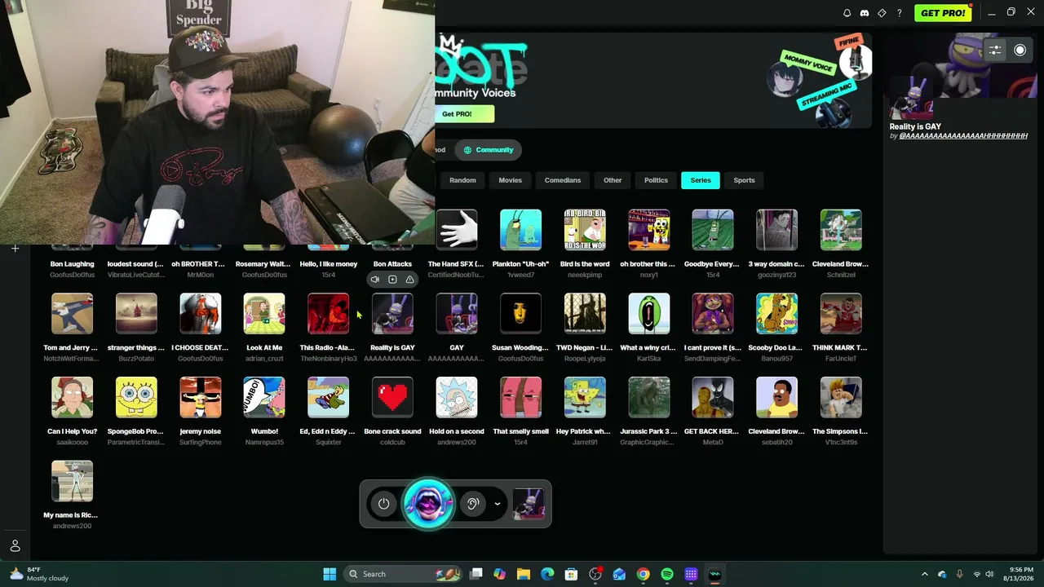Viewport: 1044px width, 587px height.
Task: Open the Discord link icon
Action: click(x=865, y=13)
